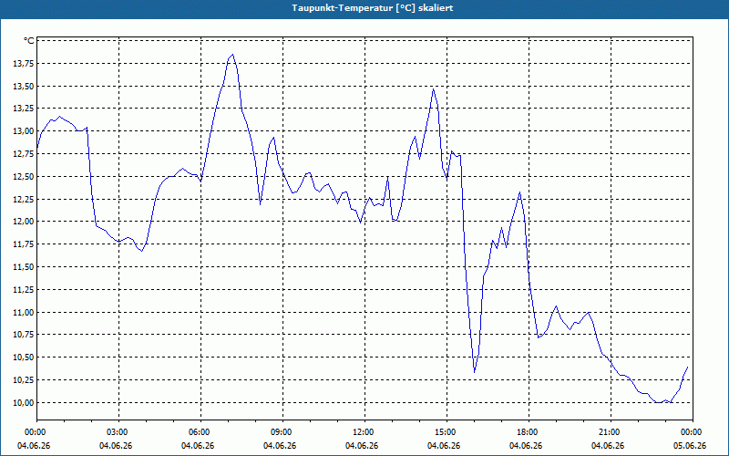Click the 04.06.26 date beneath 03:00
Image resolution: width=729 pixels, height=456 pixels.
point(117,446)
